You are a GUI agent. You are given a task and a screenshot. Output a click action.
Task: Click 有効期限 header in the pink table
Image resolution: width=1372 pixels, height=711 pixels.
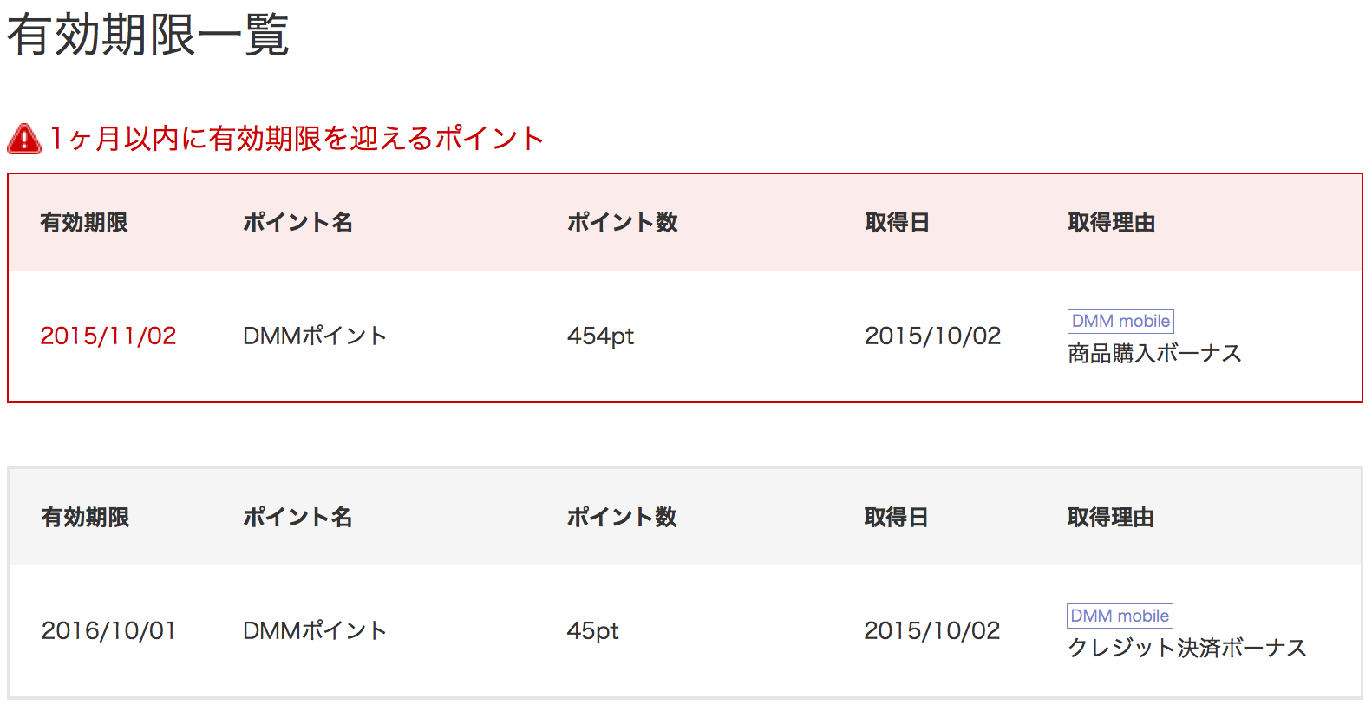(x=84, y=223)
